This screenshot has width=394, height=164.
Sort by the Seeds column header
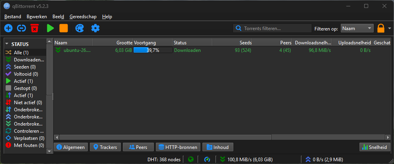tap(232, 43)
